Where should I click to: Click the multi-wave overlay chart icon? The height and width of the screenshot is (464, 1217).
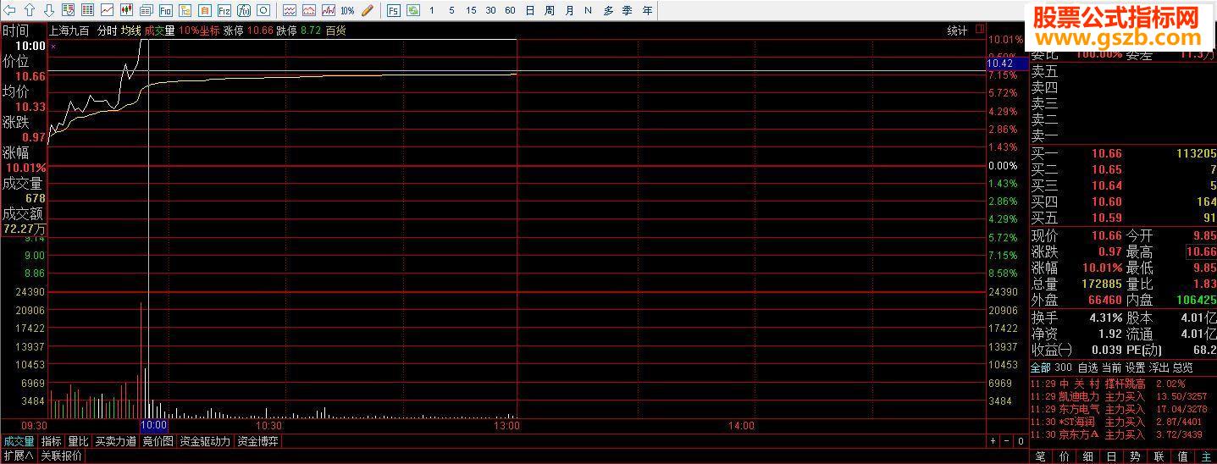pos(329,10)
